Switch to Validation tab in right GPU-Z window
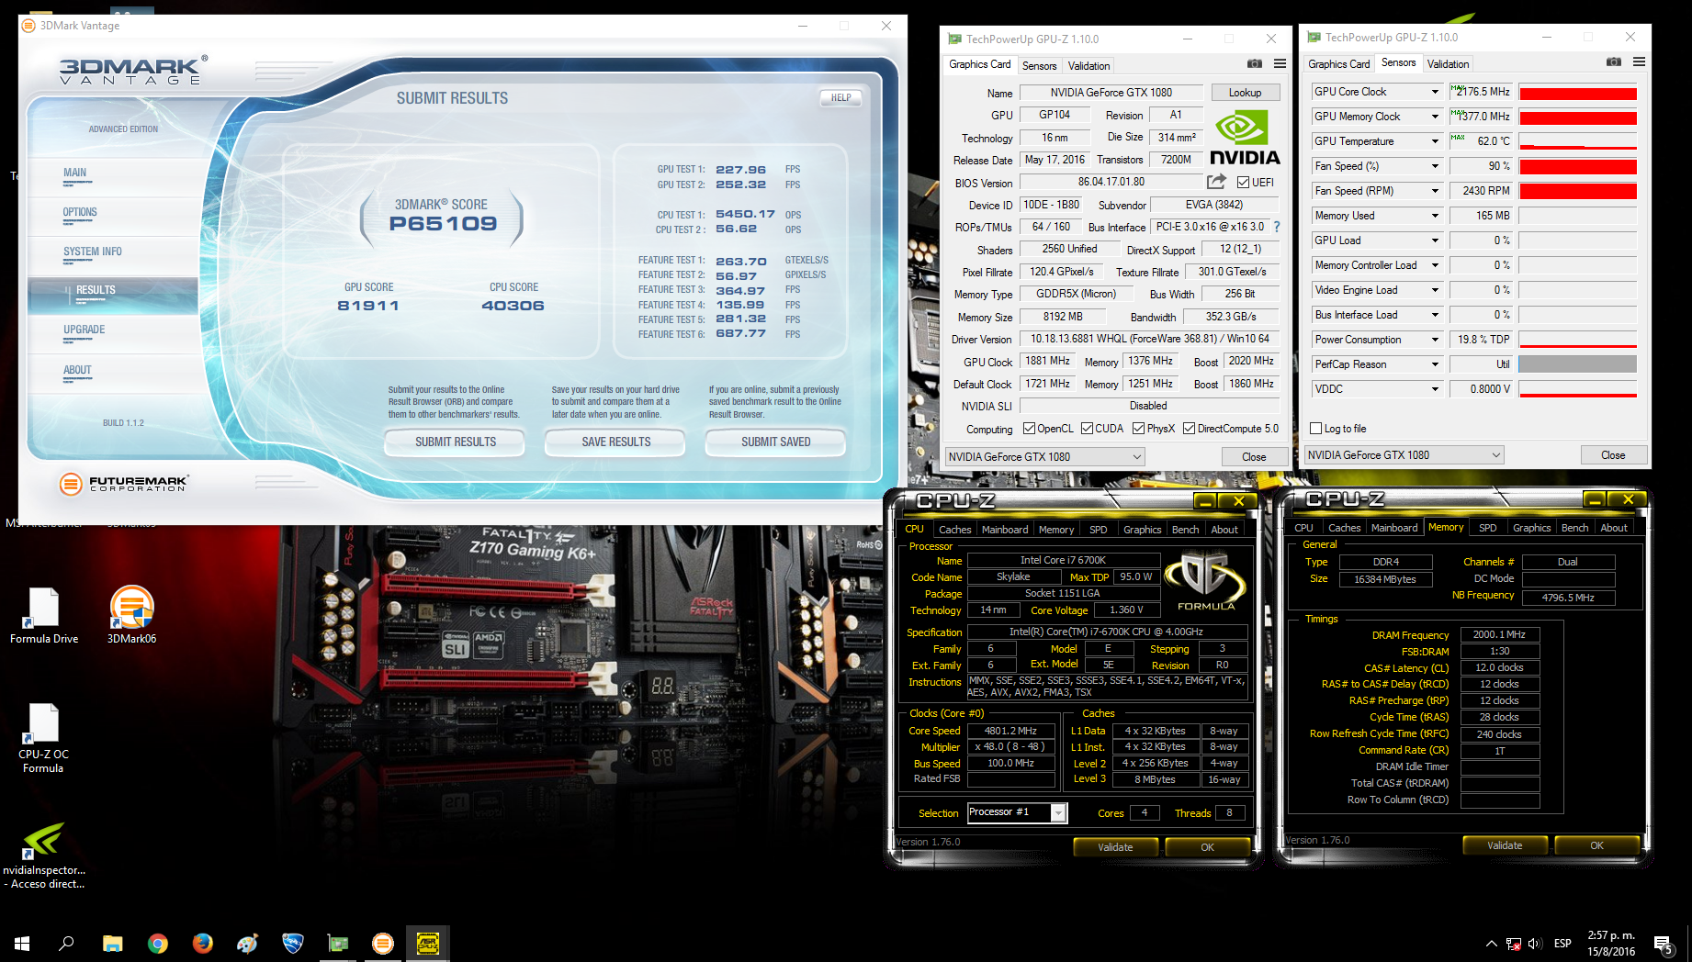 click(x=1448, y=64)
